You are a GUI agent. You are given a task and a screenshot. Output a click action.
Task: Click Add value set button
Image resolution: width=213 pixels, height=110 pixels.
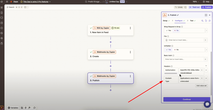tap(201, 86)
